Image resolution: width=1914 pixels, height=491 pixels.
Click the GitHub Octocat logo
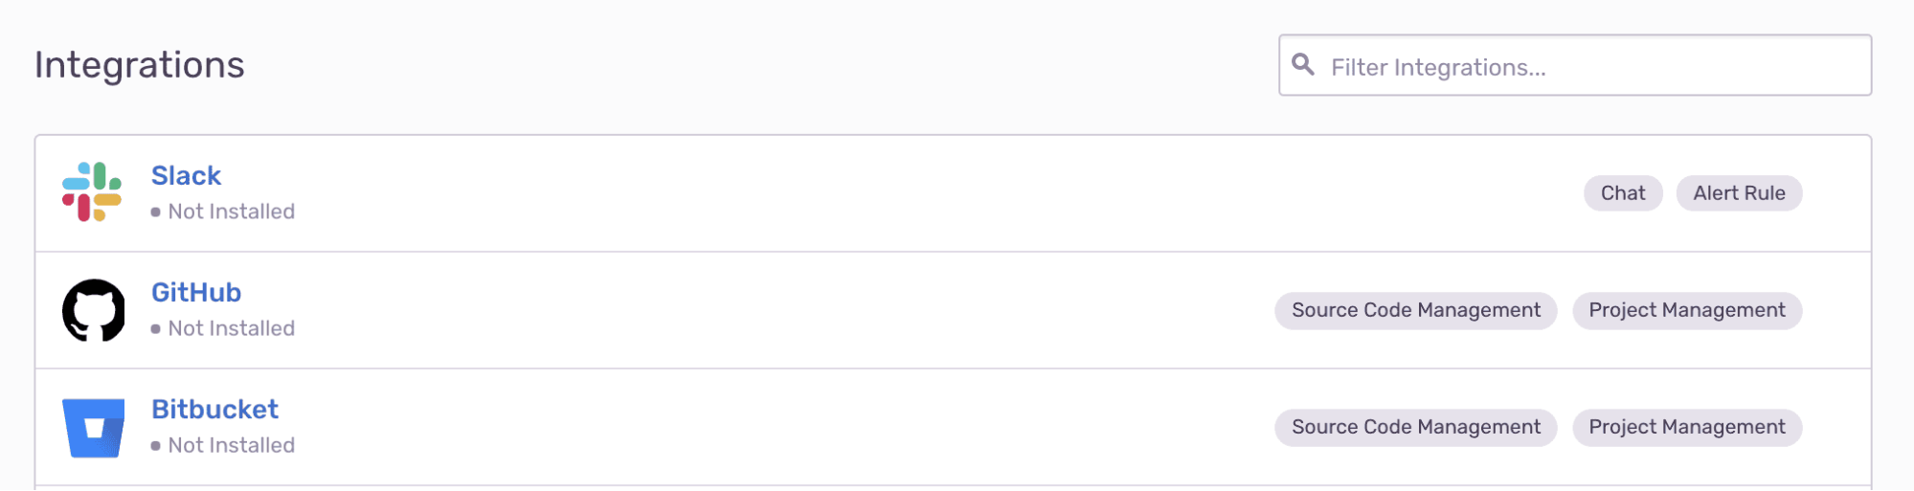click(x=93, y=310)
